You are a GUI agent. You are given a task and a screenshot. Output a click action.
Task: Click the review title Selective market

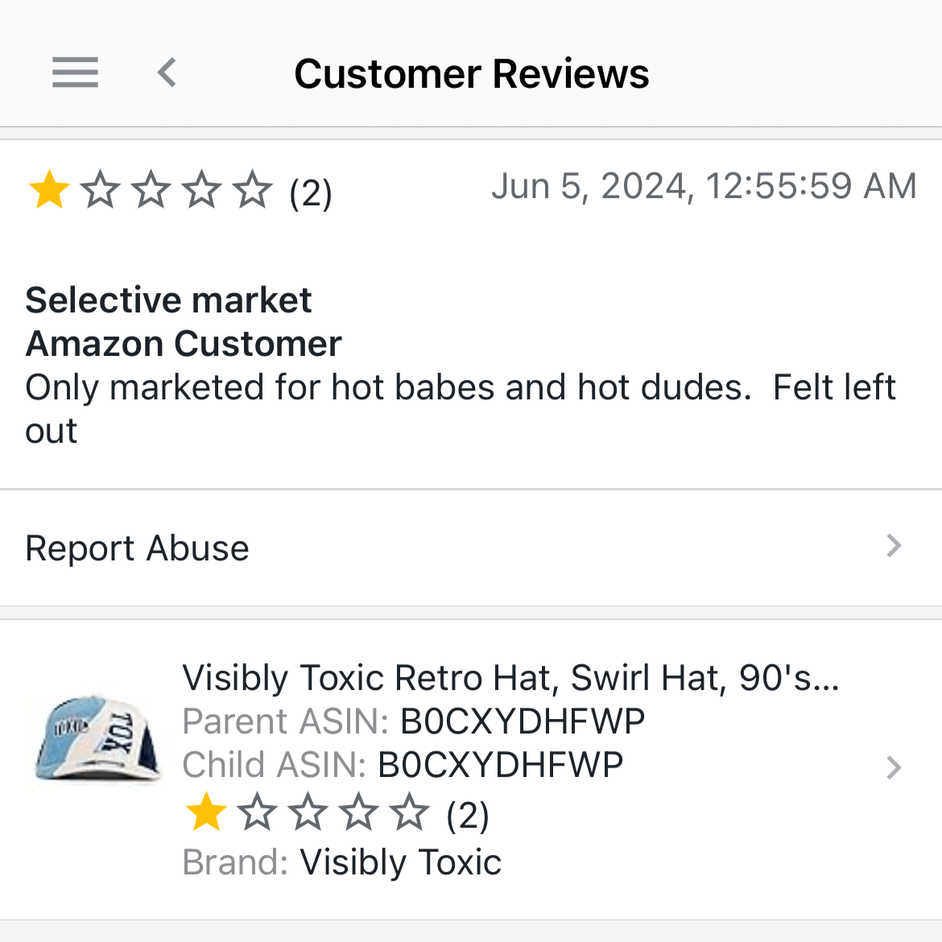click(168, 300)
